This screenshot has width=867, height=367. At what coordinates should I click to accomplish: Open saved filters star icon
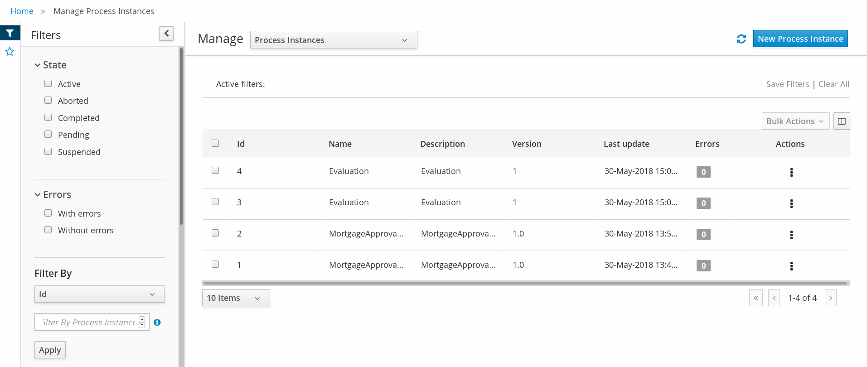(x=10, y=52)
